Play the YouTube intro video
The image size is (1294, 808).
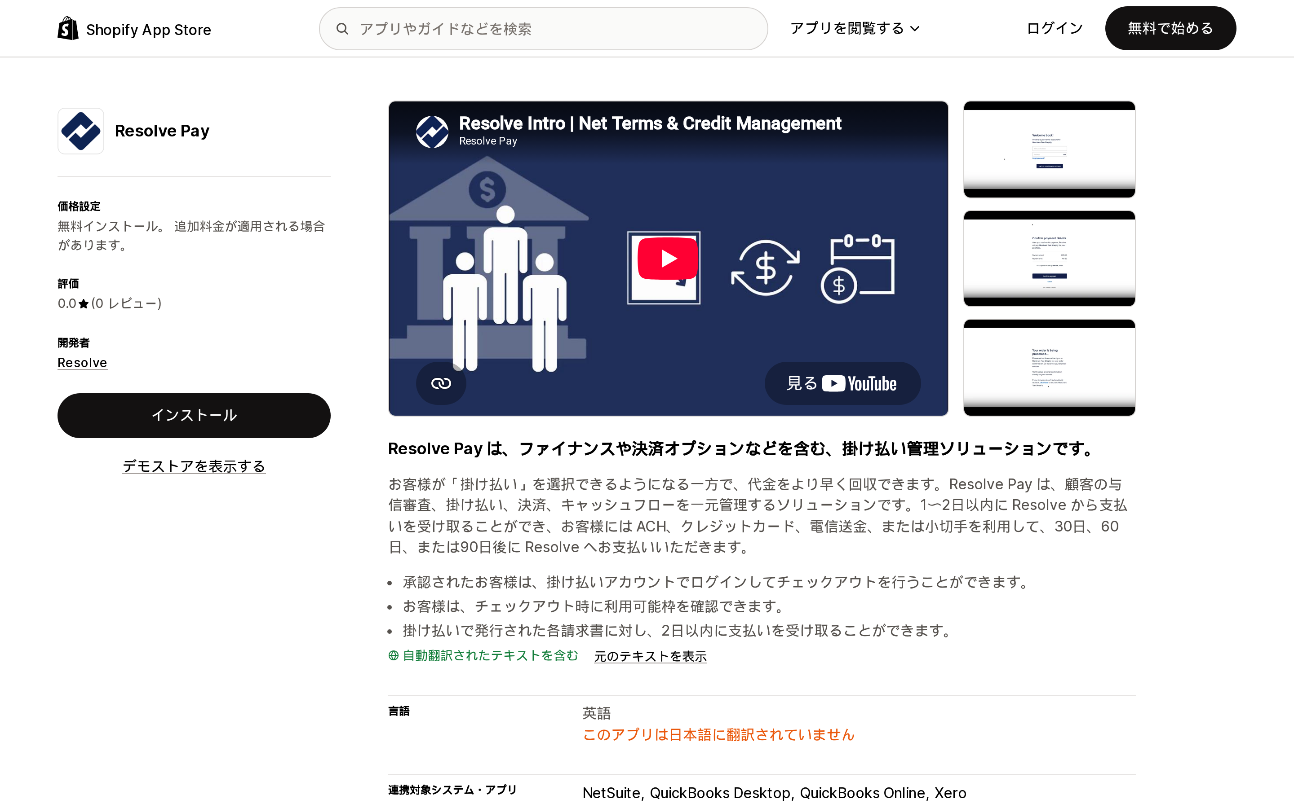coord(667,259)
